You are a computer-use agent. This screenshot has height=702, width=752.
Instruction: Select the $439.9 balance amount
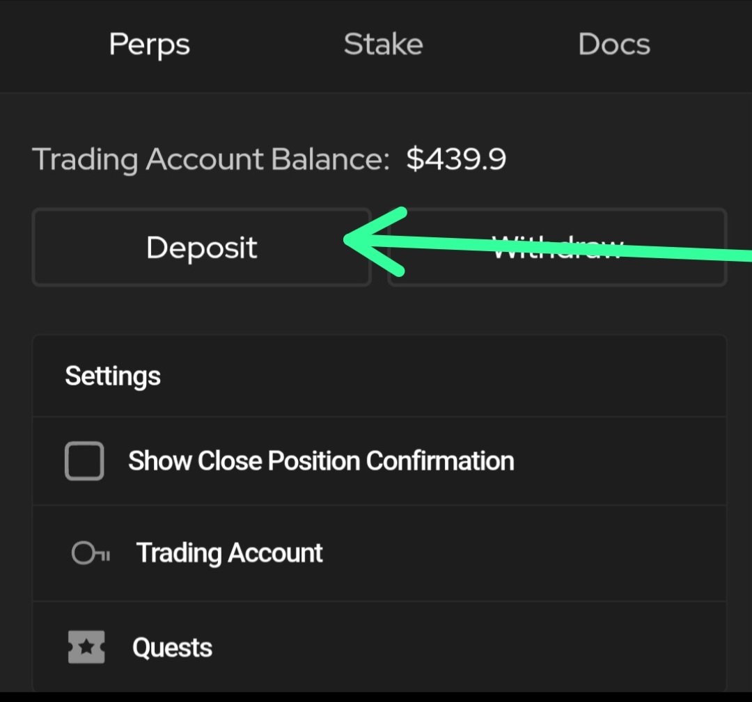(x=456, y=159)
